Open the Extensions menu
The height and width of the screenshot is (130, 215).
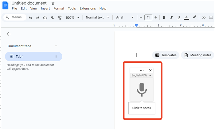[88, 9]
